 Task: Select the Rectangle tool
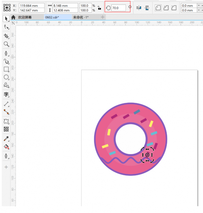pyautogui.click(x=6, y=69)
